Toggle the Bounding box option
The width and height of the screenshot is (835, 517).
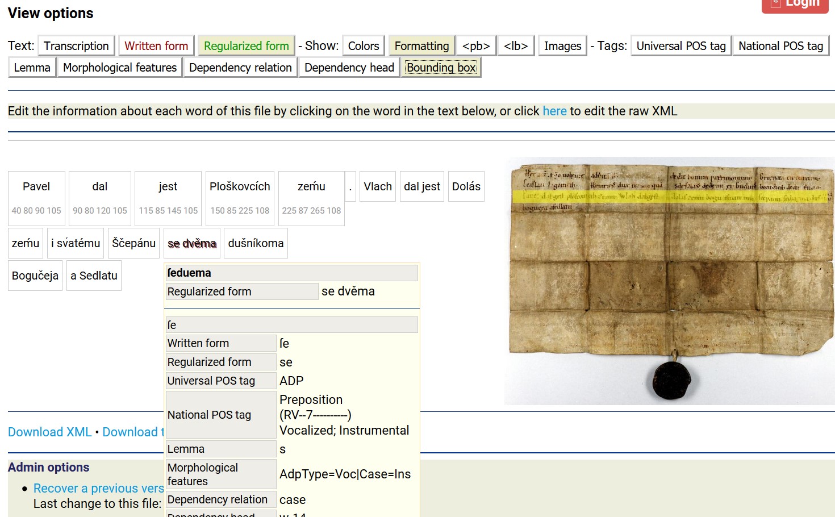pos(441,68)
